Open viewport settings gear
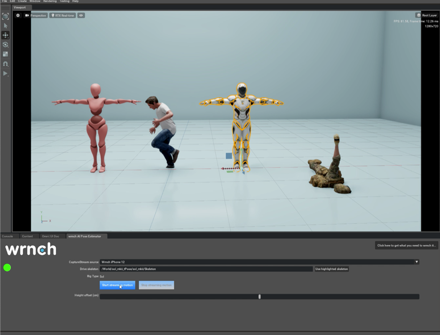This screenshot has width=440, height=335. click(x=18, y=16)
